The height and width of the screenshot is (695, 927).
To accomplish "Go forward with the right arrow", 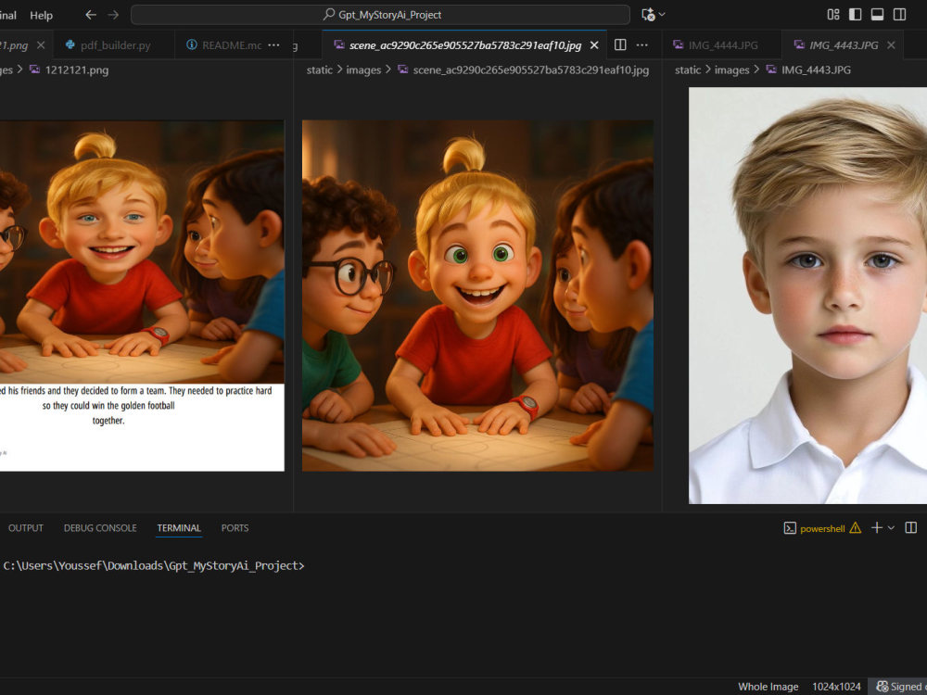I will point(113,15).
